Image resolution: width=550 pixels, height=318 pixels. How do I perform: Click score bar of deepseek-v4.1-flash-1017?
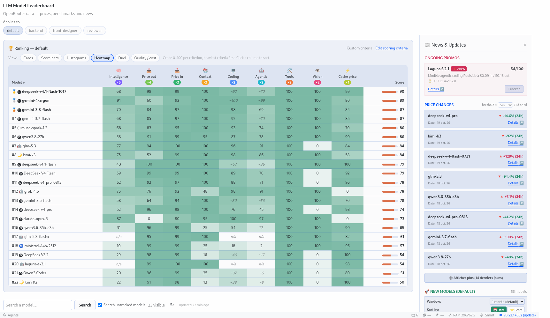click(389, 92)
